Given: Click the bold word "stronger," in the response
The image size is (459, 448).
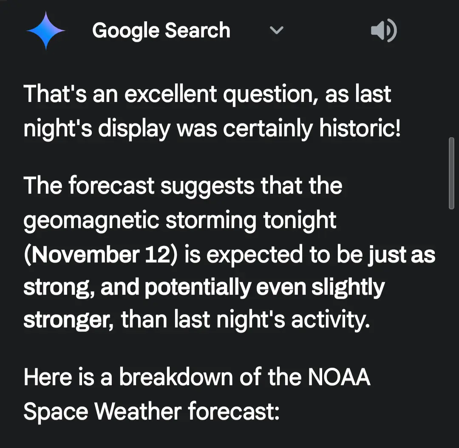Looking at the screenshot, I should (x=68, y=321).
